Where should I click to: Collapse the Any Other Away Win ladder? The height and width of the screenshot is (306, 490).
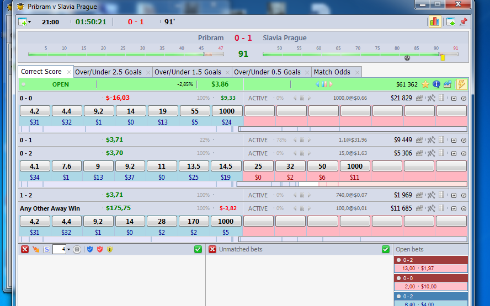click(x=454, y=208)
